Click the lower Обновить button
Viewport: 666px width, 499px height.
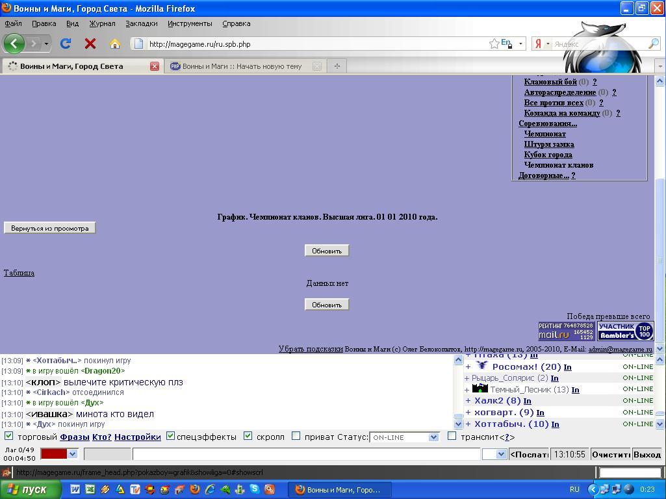tap(327, 305)
